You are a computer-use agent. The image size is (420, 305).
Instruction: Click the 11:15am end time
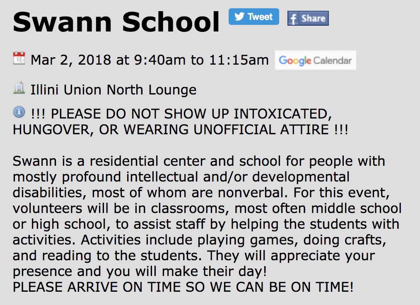click(239, 60)
